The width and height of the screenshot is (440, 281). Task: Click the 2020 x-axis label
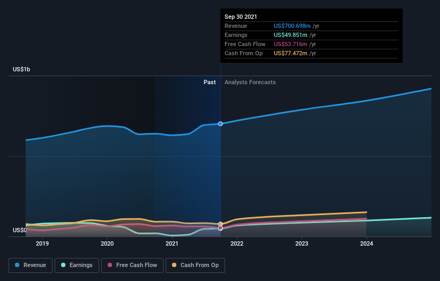(107, 243)
